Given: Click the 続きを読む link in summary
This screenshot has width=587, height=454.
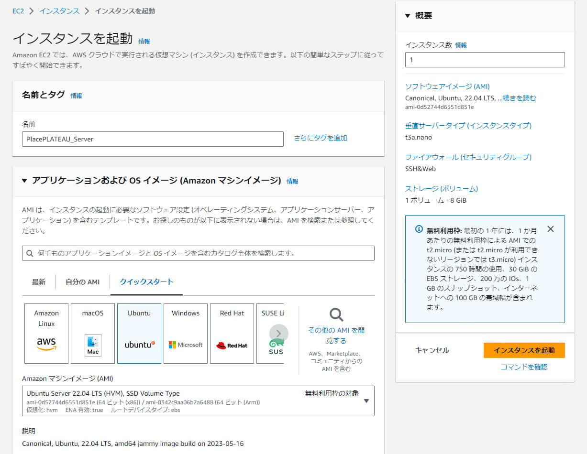Looking at the screenshot, I should point(519,98).
